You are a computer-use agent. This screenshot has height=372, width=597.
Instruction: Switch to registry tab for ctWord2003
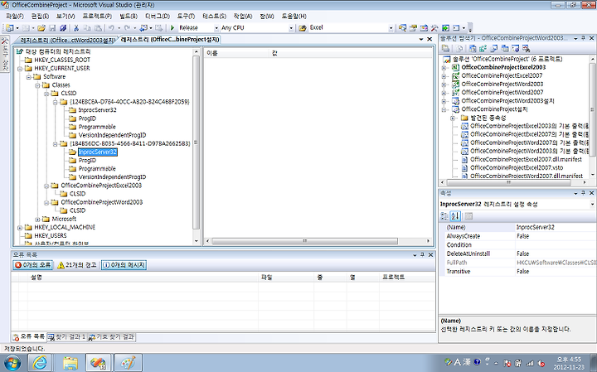pos(66,40)
